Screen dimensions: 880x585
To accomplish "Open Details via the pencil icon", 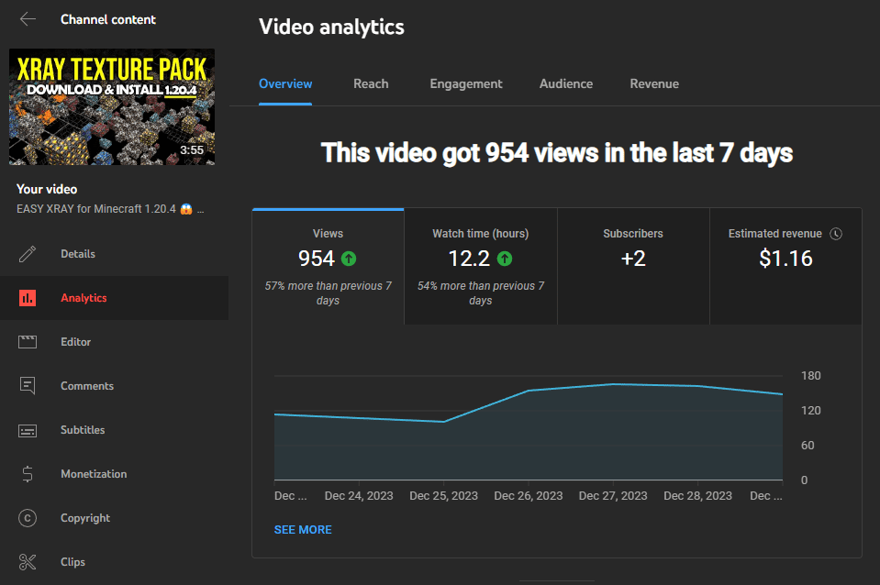I will tap(28, 254).
